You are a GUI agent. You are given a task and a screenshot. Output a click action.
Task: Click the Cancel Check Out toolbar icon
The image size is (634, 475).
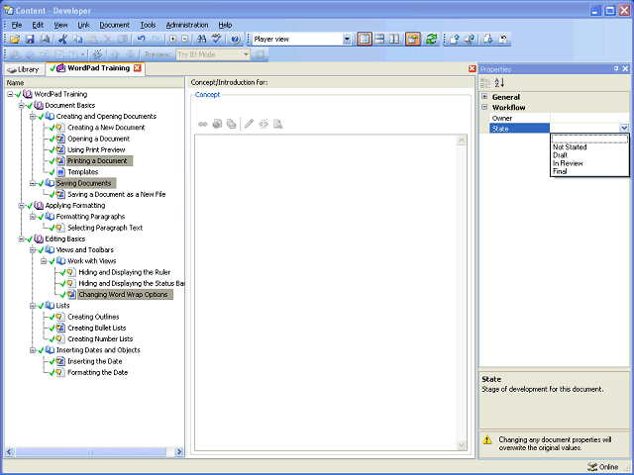pyautogui.click(x=502, y=40)
